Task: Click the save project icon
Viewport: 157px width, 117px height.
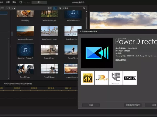Action: [21, 2]
